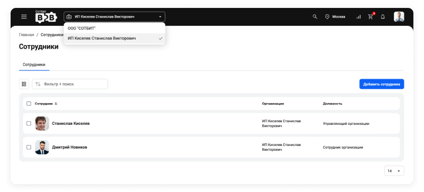This screenshot has height=192, width=424.
Task: Open the Сотрудники tab
Action: click(34, 65)
